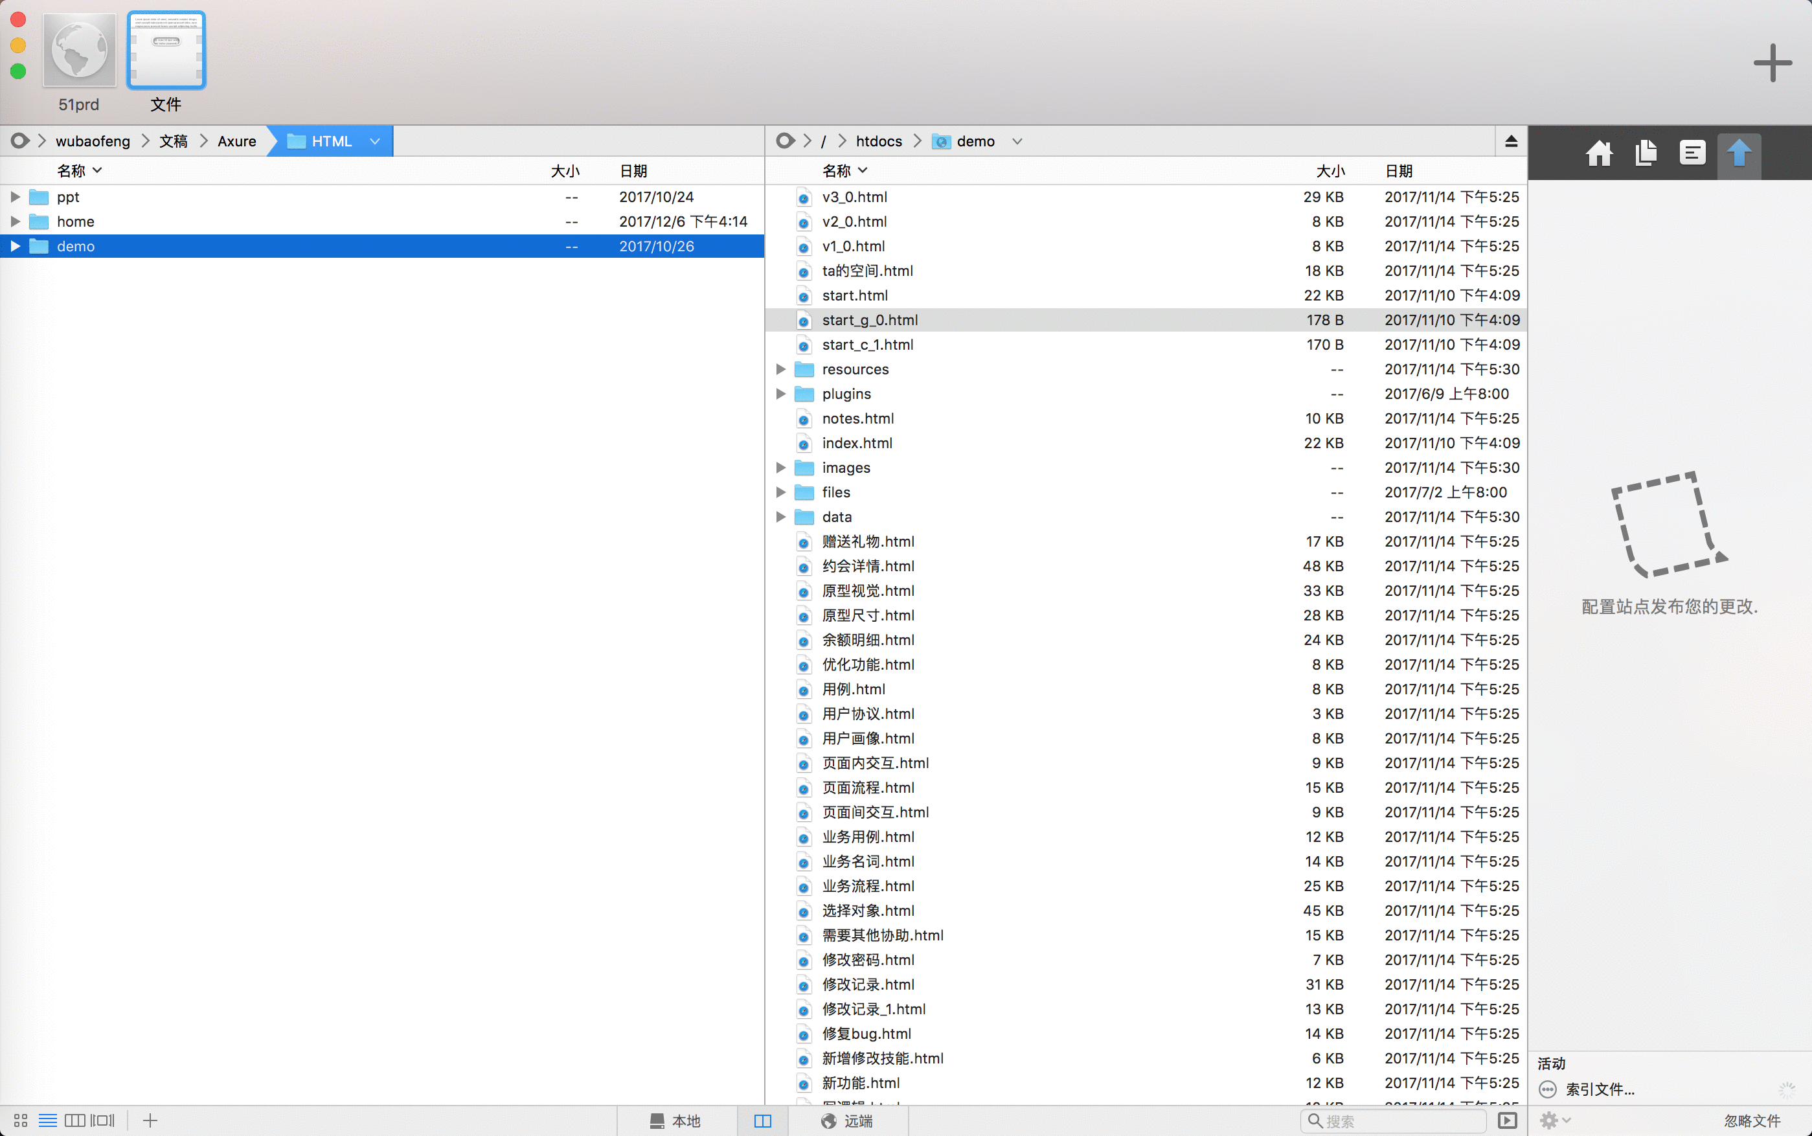Expand the home folder
Viewport: 1812px width, 1136px height.
tap(15, 222)
